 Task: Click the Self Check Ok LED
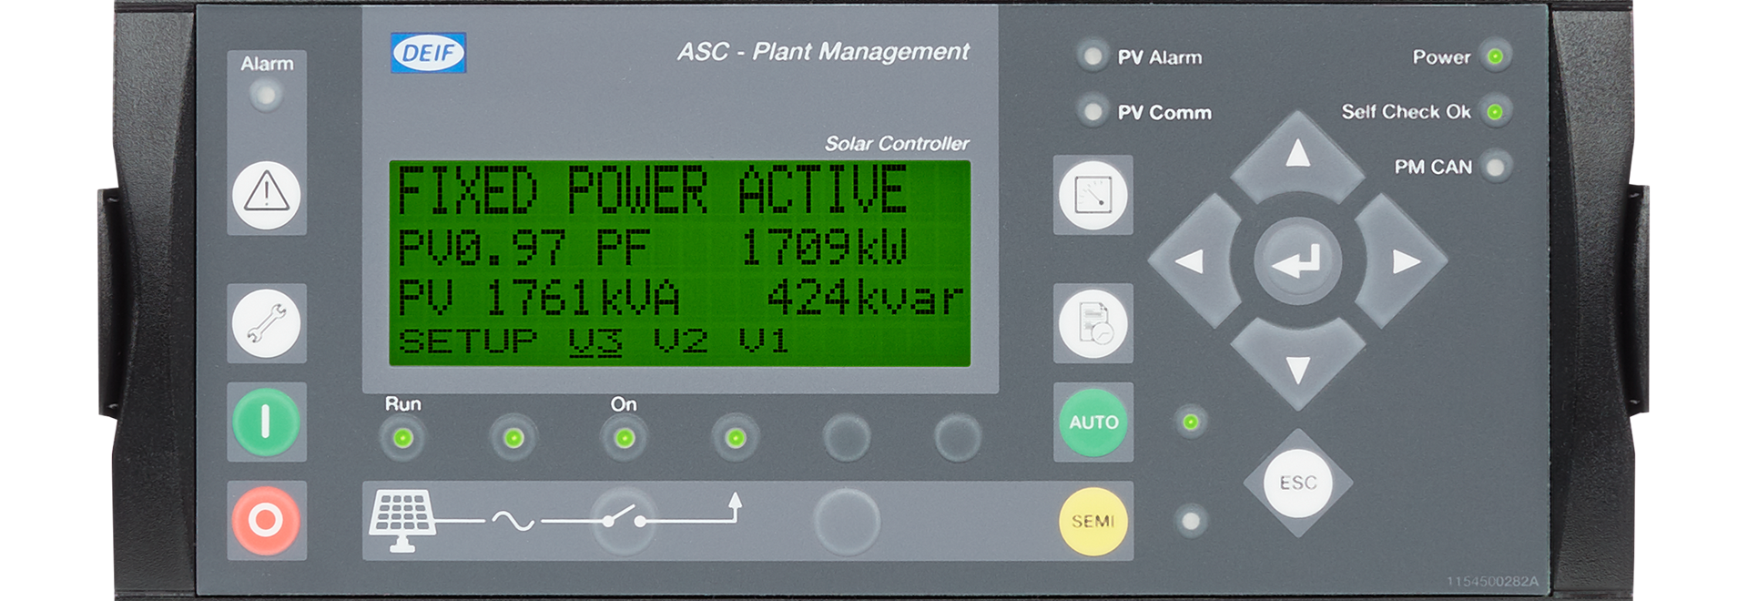(x=1495, y=112)
